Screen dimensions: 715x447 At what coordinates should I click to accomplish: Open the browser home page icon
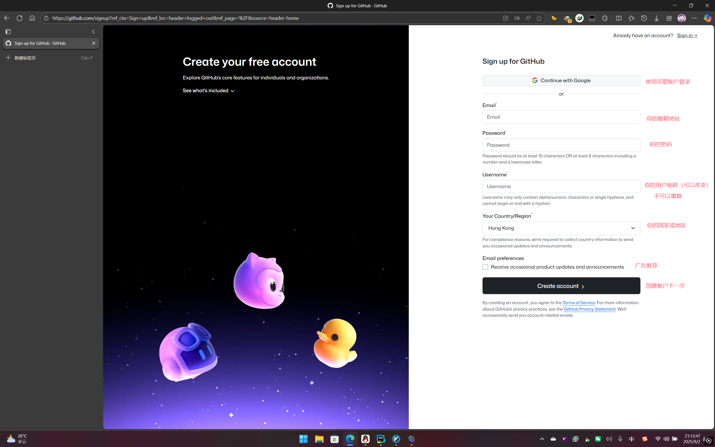tap(32, 18)
